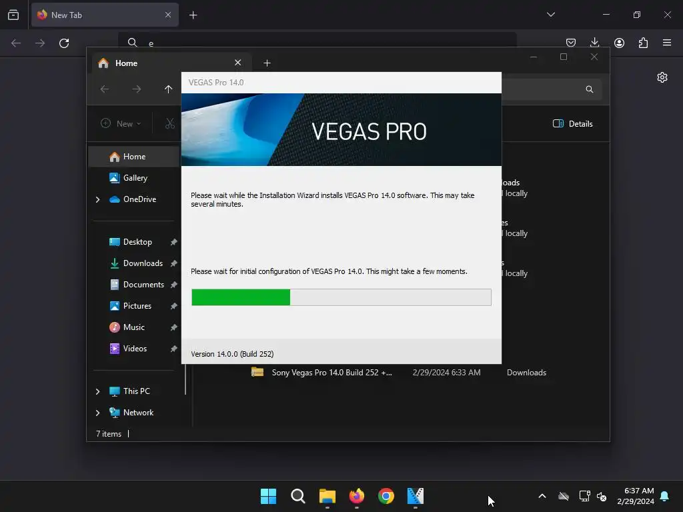
Task: Click the New Tab page settings gear
Action: tap(662, 77)
